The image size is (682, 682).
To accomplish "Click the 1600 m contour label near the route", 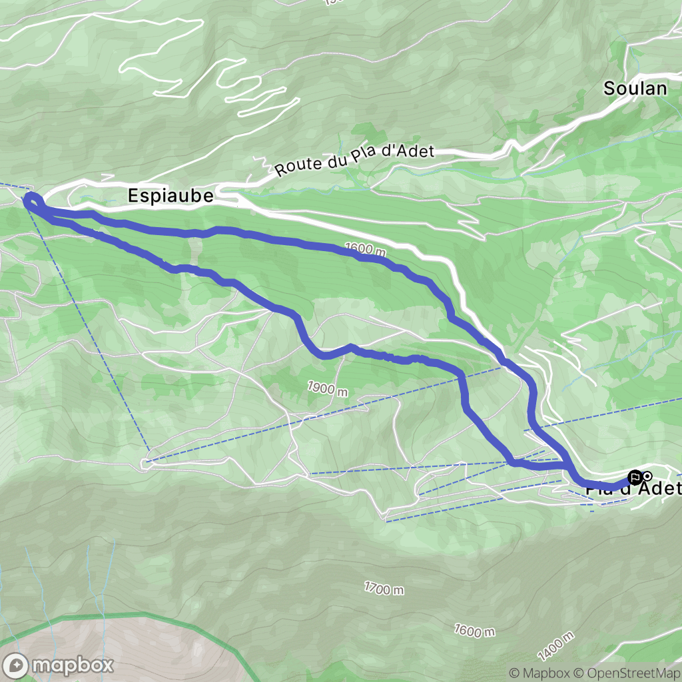I will tap(366, 249).
